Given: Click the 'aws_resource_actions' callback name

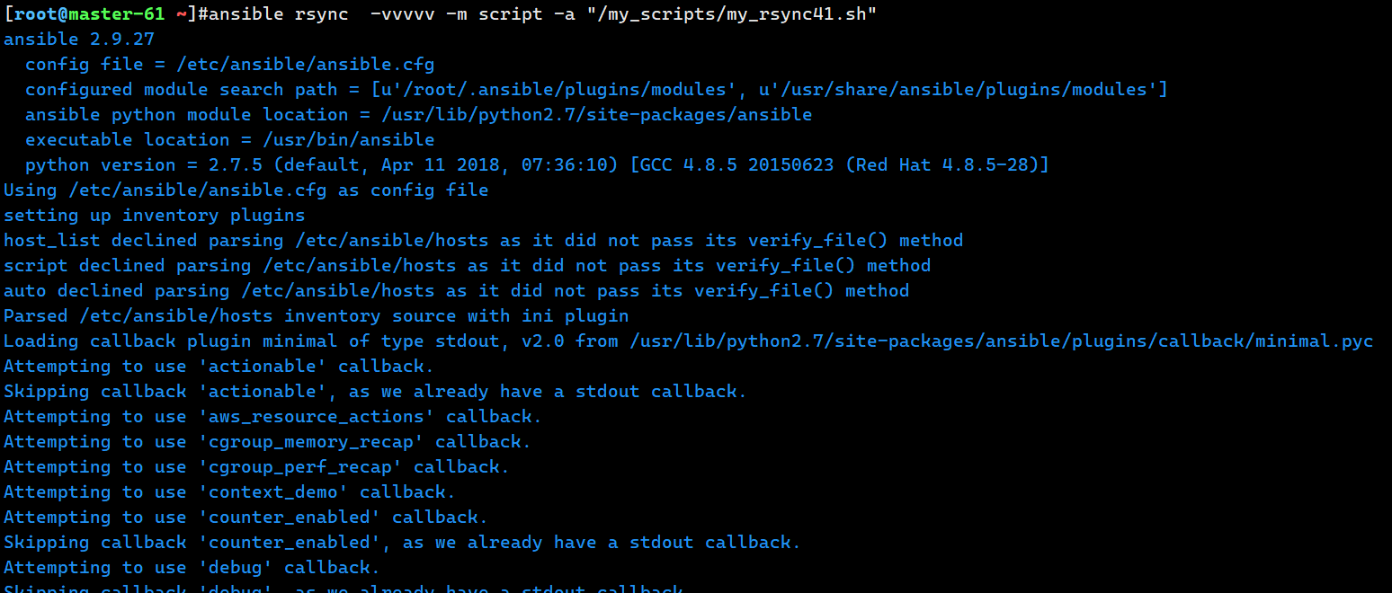Looking at the screenshot, I should click(316, 416).
